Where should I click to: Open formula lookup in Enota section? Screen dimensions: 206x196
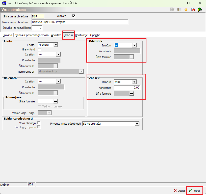pos(56,66)
